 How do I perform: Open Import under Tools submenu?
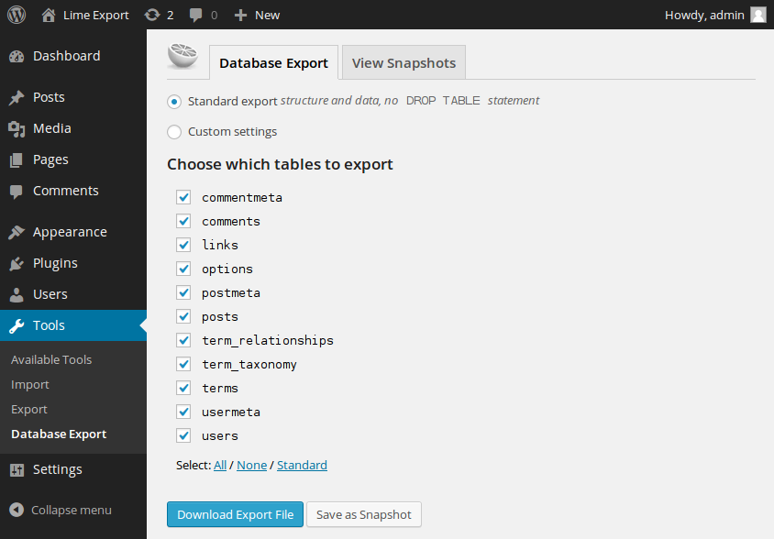tap(30, 384)
